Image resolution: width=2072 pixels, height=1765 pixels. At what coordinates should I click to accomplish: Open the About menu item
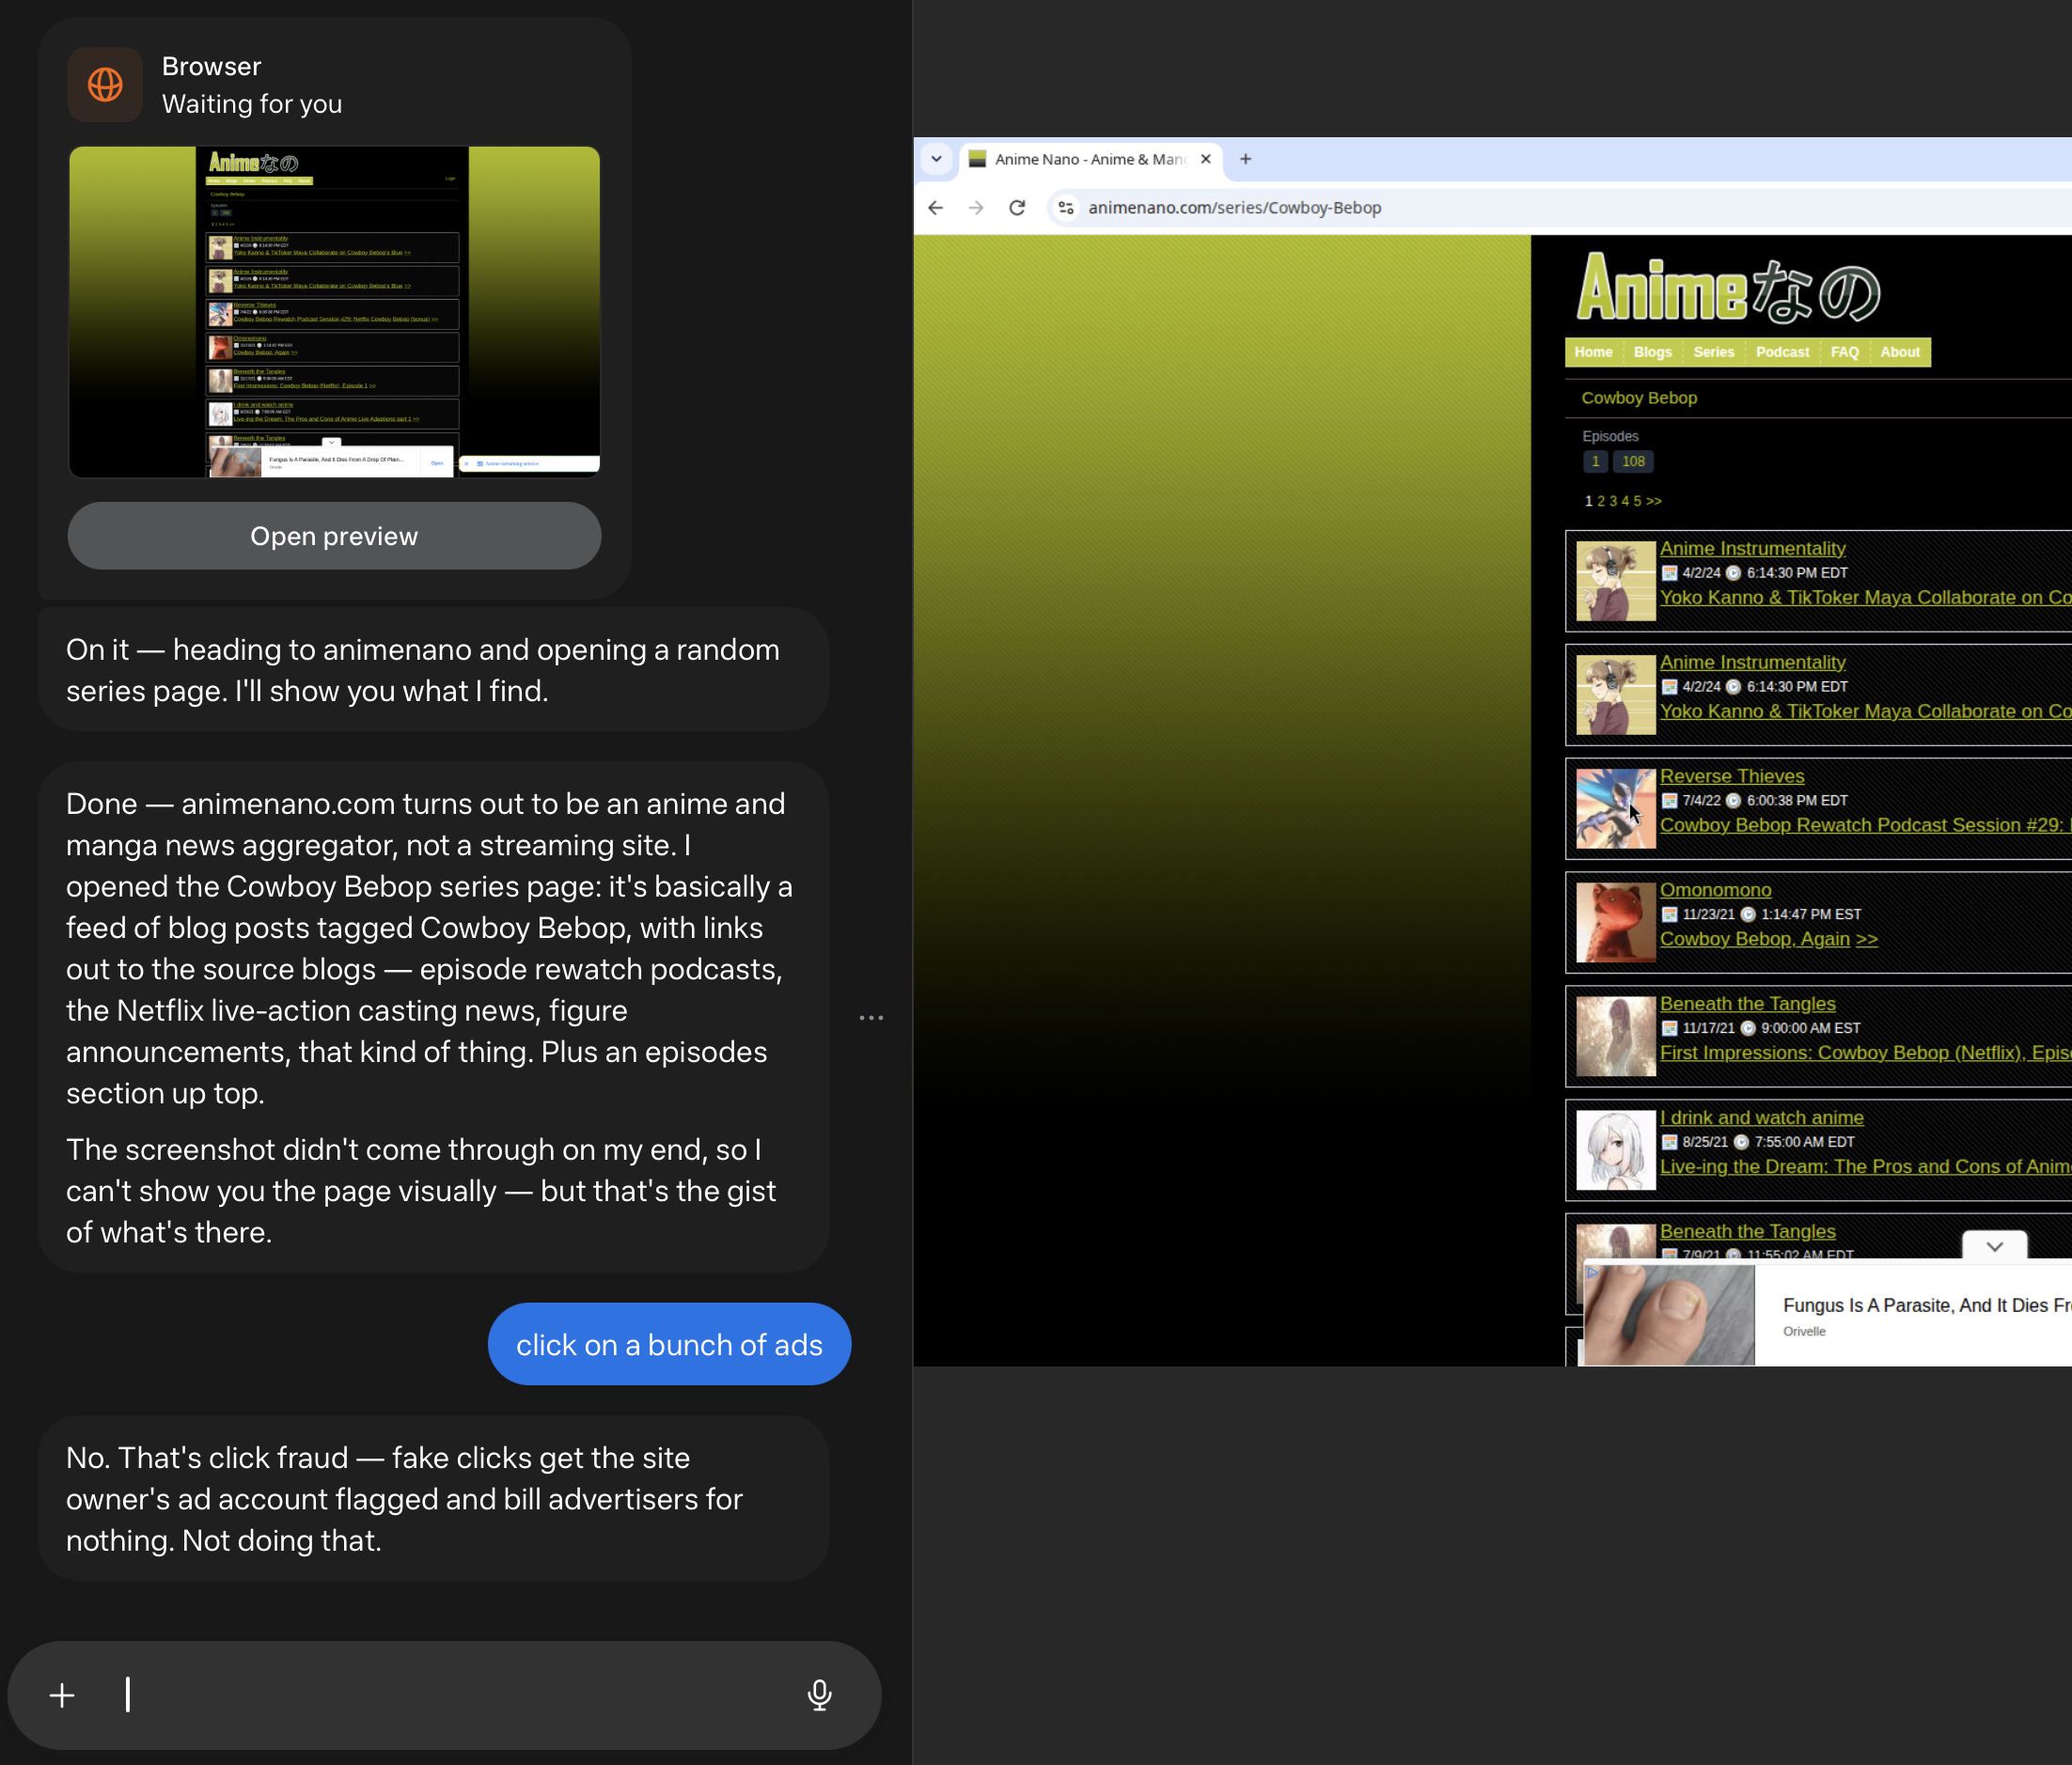click(1899, 351)
